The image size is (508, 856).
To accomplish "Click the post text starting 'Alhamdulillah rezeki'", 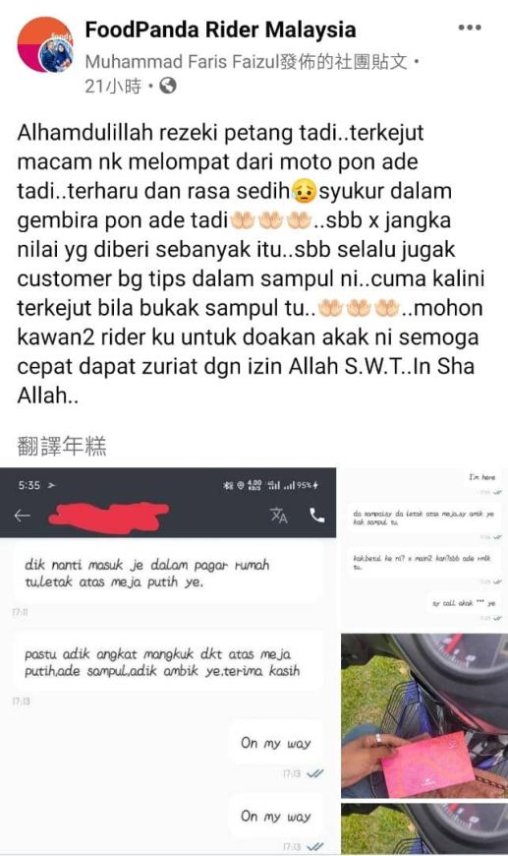I will [251, 264].
